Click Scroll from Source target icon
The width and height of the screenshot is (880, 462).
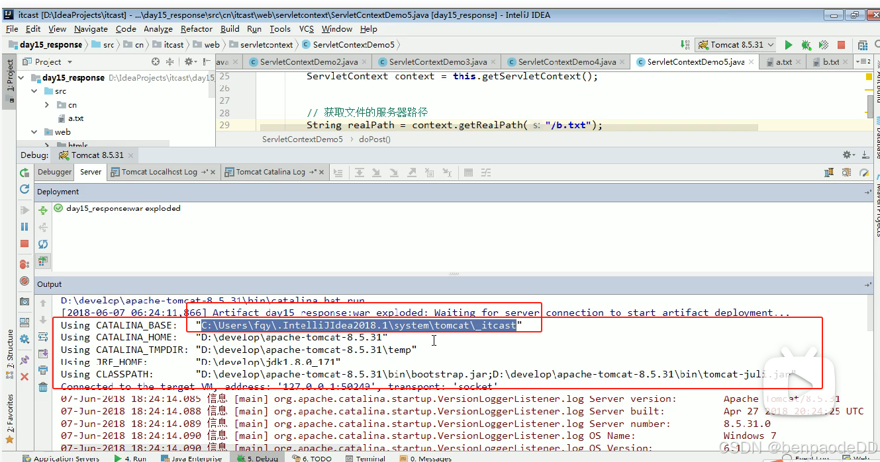pyautogui.click(x=156, y=61)
